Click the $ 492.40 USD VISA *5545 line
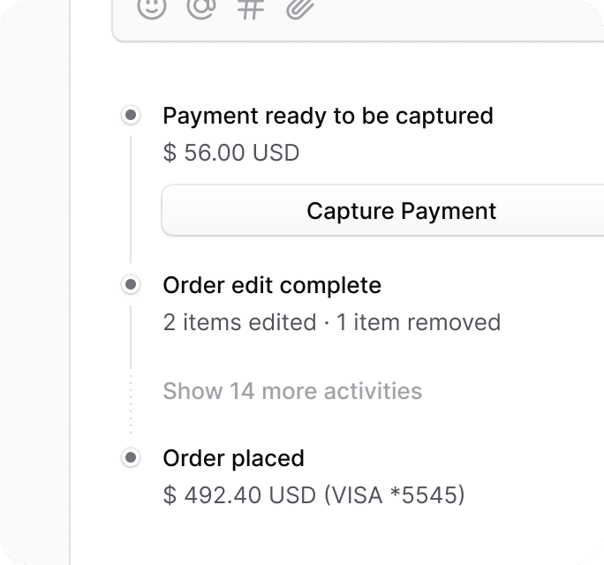 [x=313, y=495]
